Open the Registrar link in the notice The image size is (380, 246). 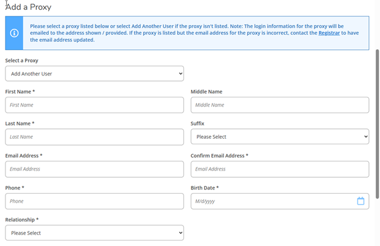point(329,33)
